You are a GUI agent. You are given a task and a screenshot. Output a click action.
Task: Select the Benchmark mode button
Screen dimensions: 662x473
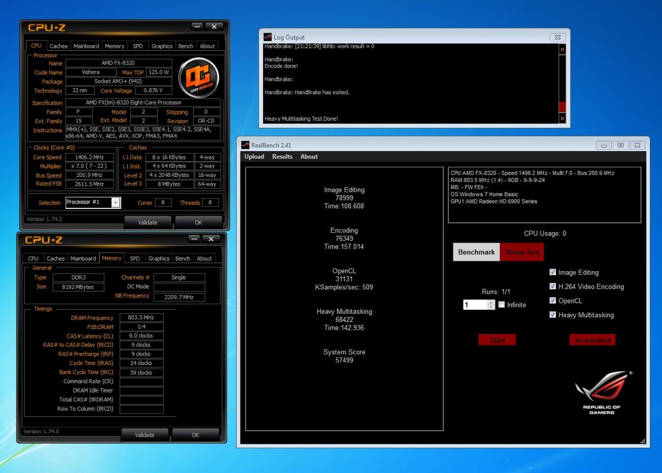476,252
